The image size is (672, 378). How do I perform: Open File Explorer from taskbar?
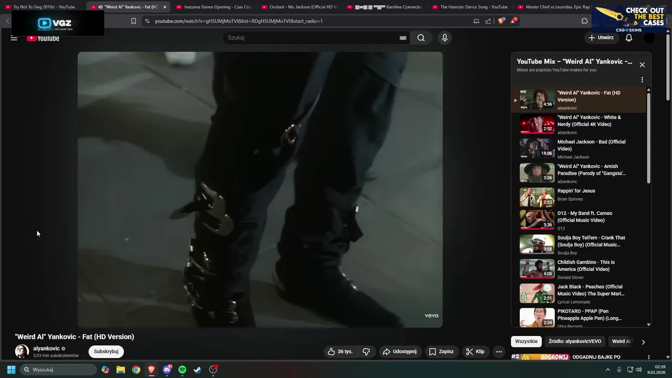[121, 370]
